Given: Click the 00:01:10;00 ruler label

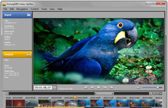Looking at the screenshot, I should (x=96, y=98).
